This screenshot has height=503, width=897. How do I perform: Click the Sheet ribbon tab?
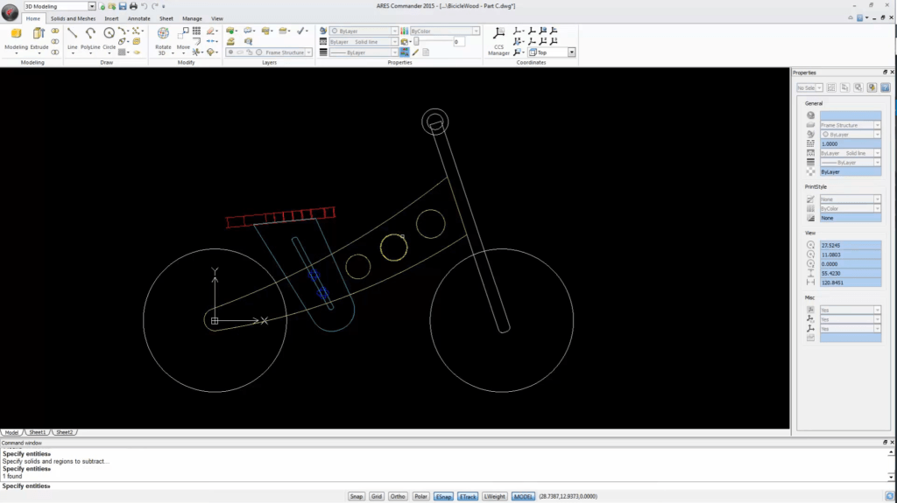166,19
